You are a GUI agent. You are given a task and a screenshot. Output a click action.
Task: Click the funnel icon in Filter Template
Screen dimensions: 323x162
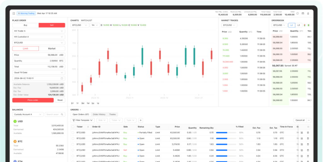pyautogui.click(x=74, y=120)
